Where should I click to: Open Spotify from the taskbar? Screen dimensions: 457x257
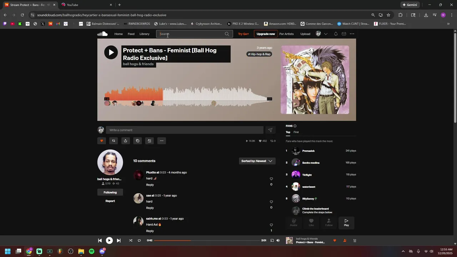pyautogui.click(x=91, y=251)
